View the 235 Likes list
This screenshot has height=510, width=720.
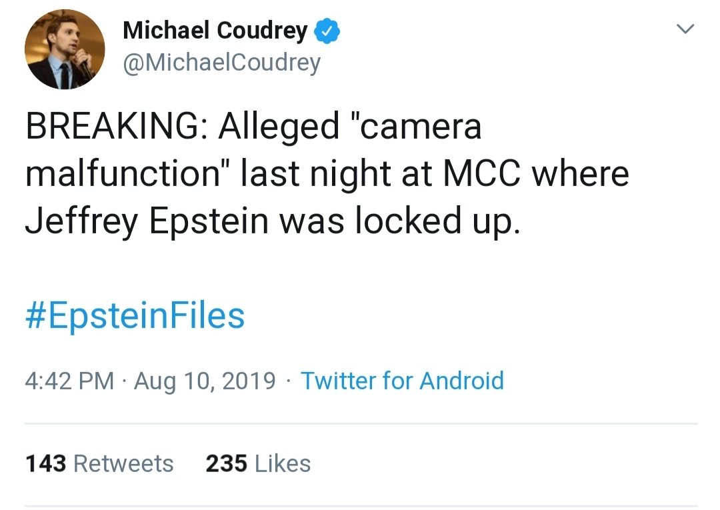(258, 463)
